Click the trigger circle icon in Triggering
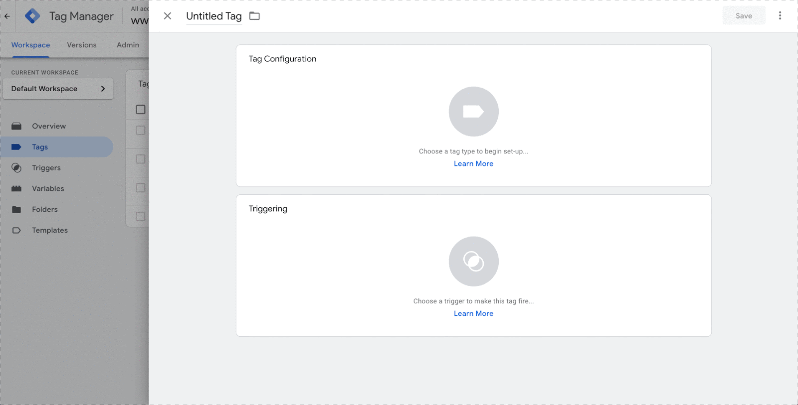This screenshot has height=405, width=798. [x=473, y=262]
